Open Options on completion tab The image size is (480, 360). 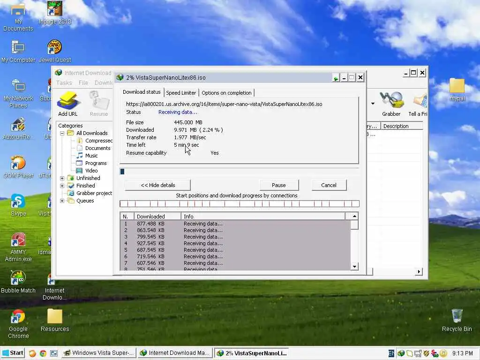tap(226, 93)
